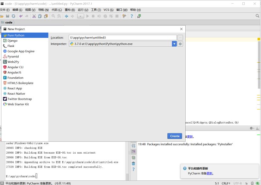Click the Replace toolbar icon
The width and height of the screenshot is (261, 185).
(x=59, y=16)
